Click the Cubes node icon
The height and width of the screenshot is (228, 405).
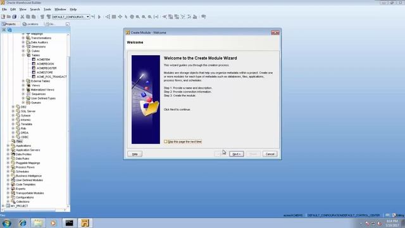coord(28,51)
